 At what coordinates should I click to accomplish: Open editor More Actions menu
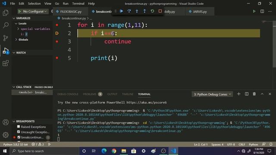270,12
